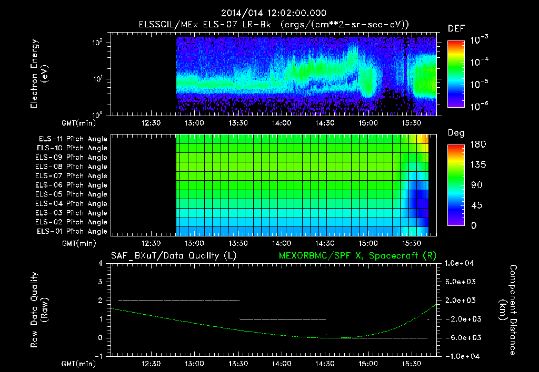Select the 'ELS-11 Pitch Angle' row label

pos(73,139)
